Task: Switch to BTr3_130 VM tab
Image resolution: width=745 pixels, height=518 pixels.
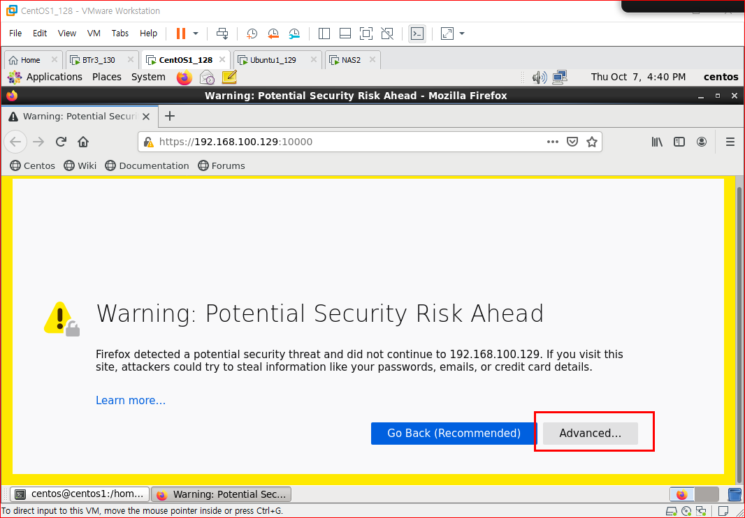Action: coord(98,60)
